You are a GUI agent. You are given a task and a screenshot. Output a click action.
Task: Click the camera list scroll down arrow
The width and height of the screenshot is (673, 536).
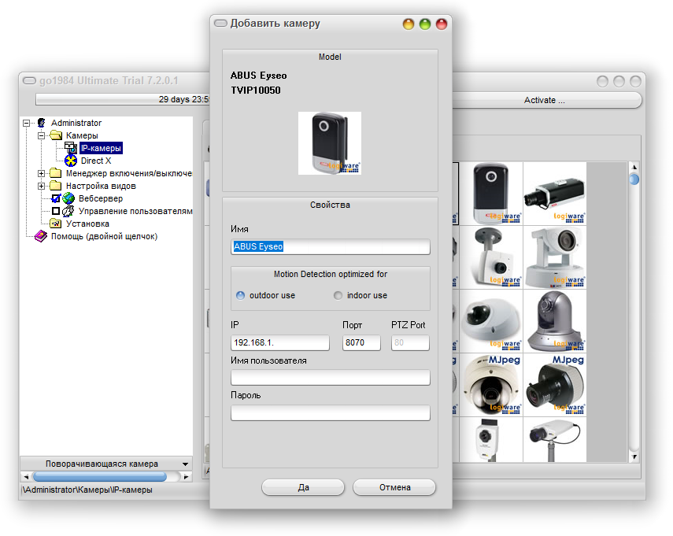[634, 457]
